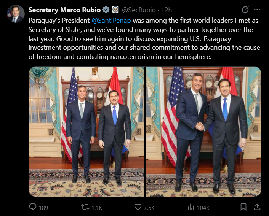Open the left photo of both men standing
The height and width of the screenshot is (216, 269).
point(86,132)
